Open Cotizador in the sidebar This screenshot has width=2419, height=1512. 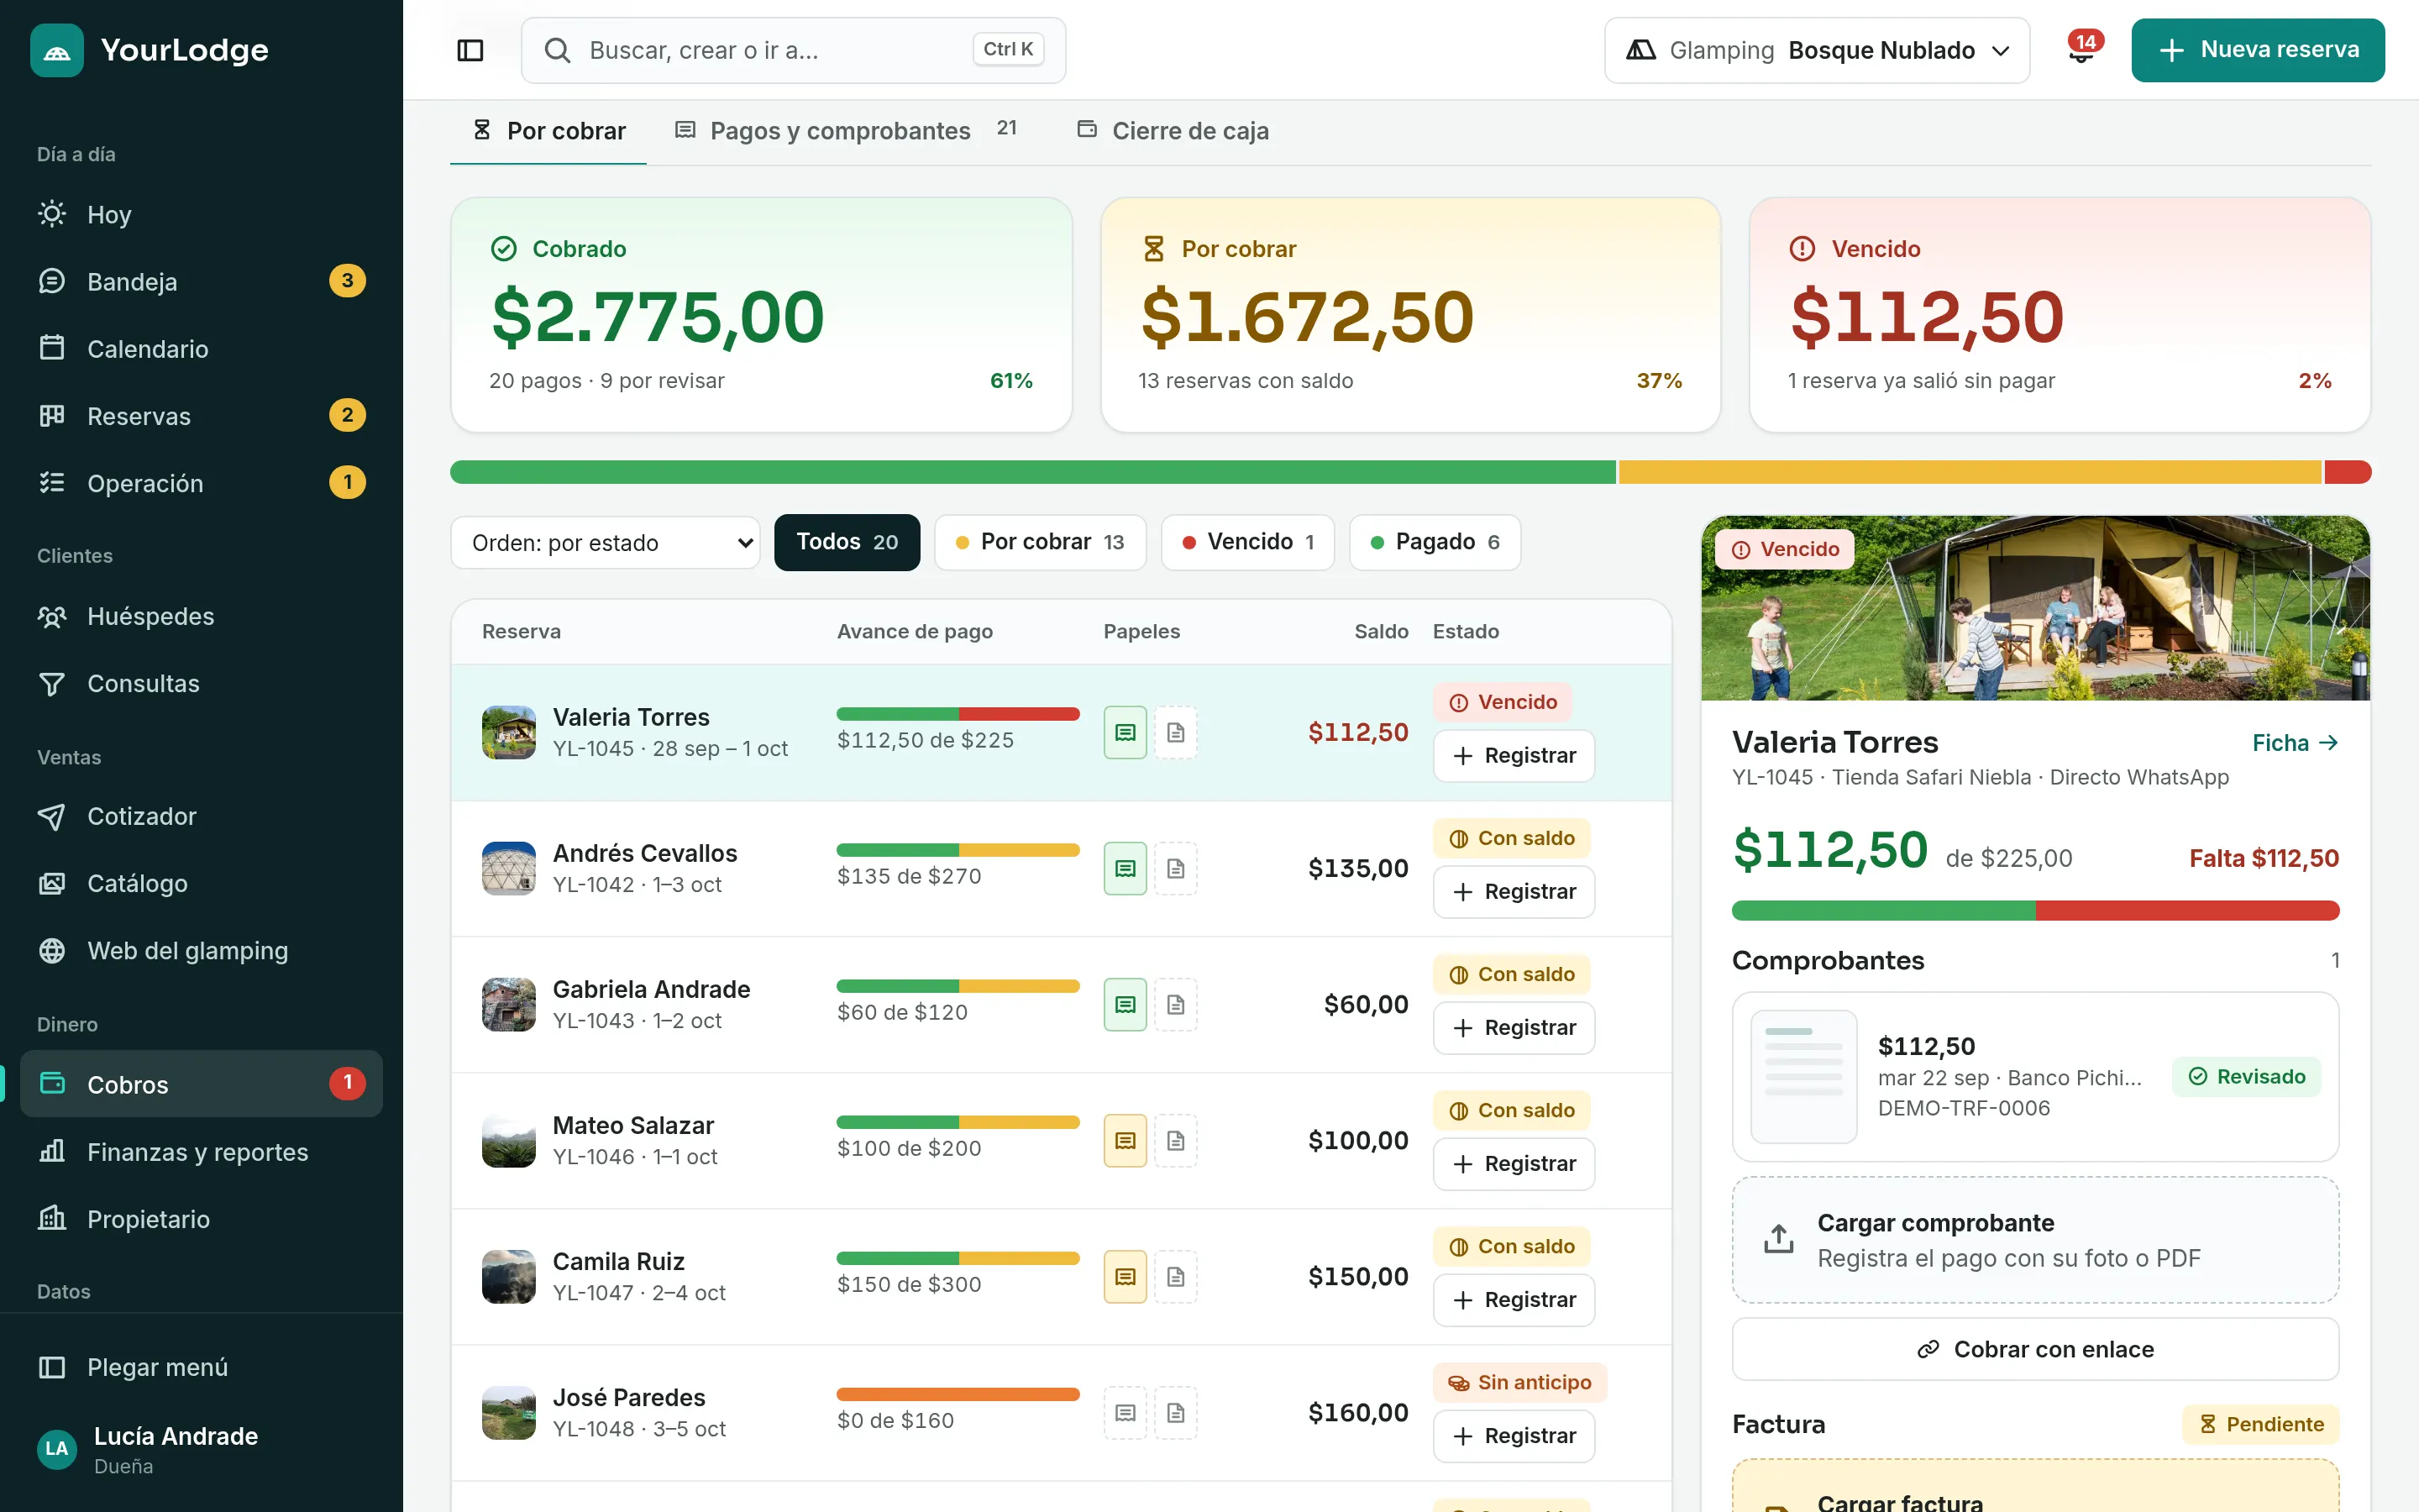click(x=201, y=816)
